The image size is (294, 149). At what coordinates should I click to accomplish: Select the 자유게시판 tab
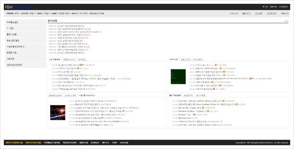pos(174,59)
